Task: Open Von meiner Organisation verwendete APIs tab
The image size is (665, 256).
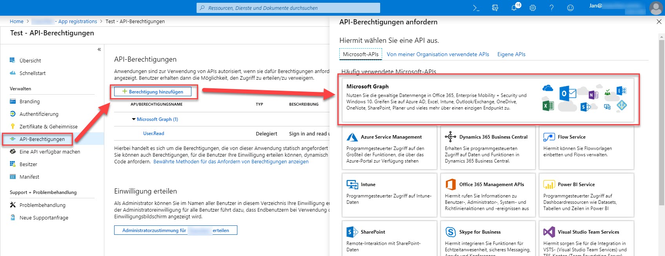Action: [x=438, y=54]
